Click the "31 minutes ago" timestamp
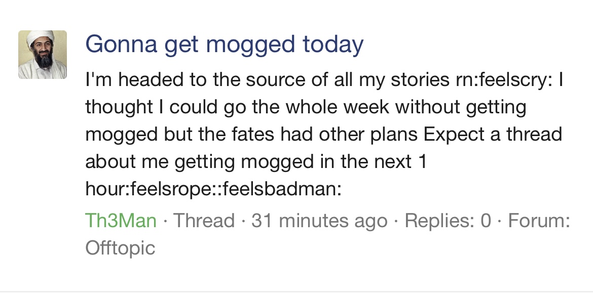The width and height of the screenshot is (593, 296). click(319, 221)
